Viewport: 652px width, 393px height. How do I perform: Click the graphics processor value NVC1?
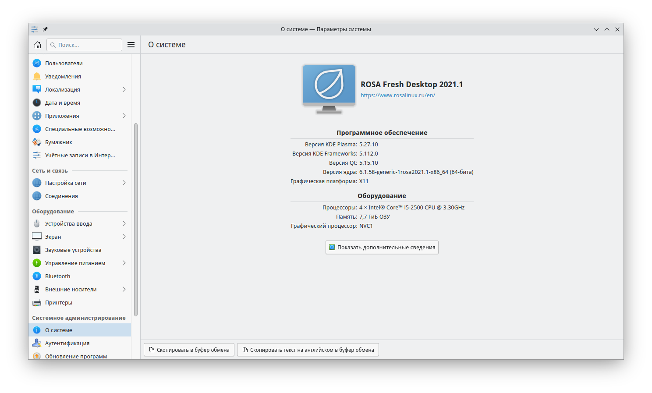pos(366,226)
